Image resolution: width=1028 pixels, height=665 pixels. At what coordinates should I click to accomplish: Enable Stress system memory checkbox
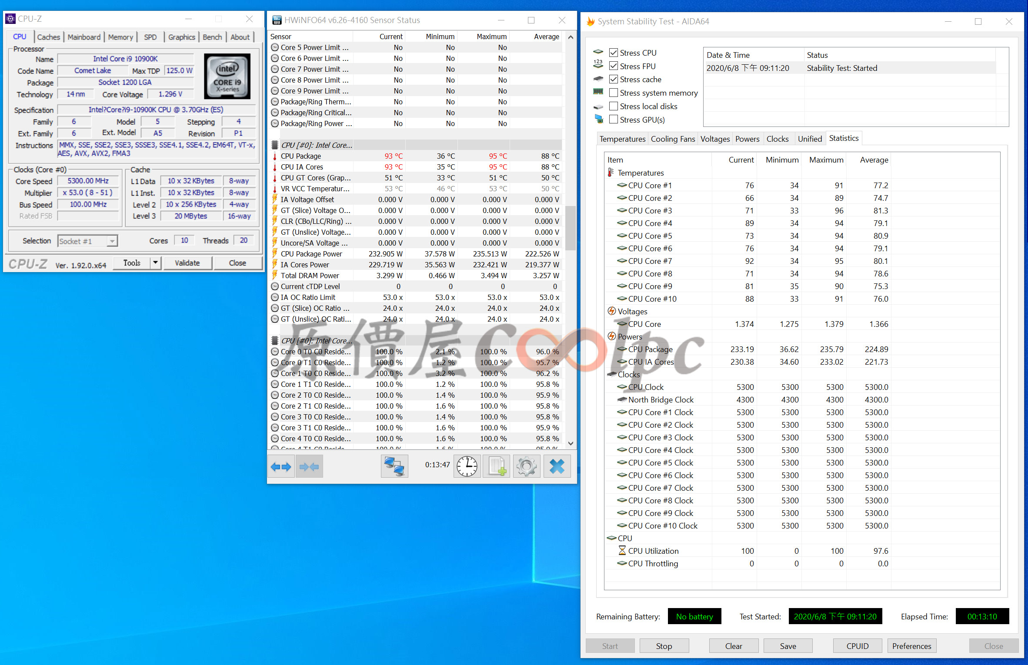(613, 93)
